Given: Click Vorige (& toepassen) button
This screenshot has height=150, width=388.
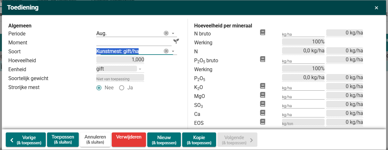Looking at the screenshot, I should click(x=26, y=140).
